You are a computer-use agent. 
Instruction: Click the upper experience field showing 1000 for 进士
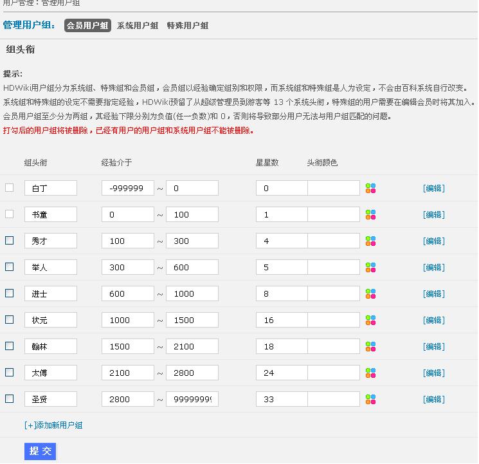coord(192,293)
